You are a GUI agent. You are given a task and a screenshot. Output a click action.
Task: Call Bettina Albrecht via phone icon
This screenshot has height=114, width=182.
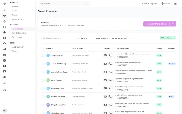coord(111,97)
